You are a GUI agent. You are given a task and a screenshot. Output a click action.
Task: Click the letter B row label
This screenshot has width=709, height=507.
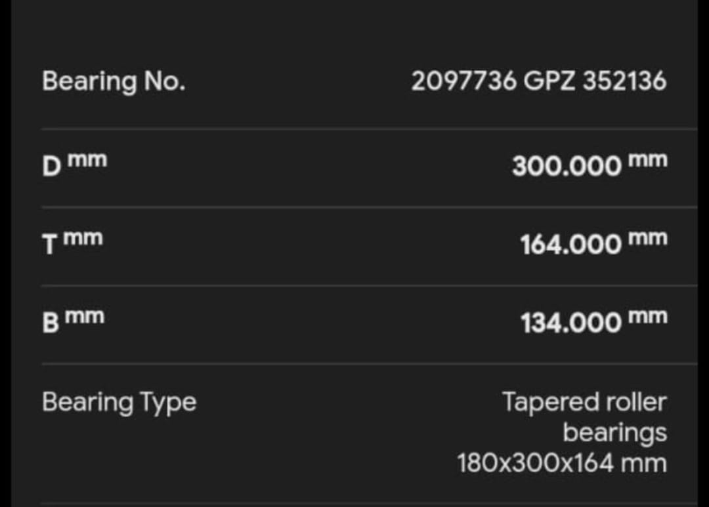[51, 323]
